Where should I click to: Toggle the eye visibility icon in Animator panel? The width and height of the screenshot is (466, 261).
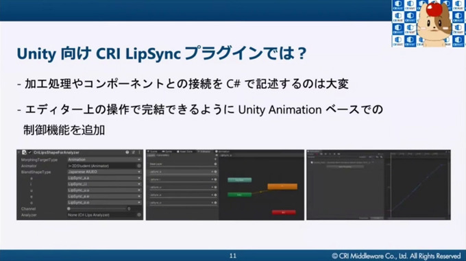point(217,156)
